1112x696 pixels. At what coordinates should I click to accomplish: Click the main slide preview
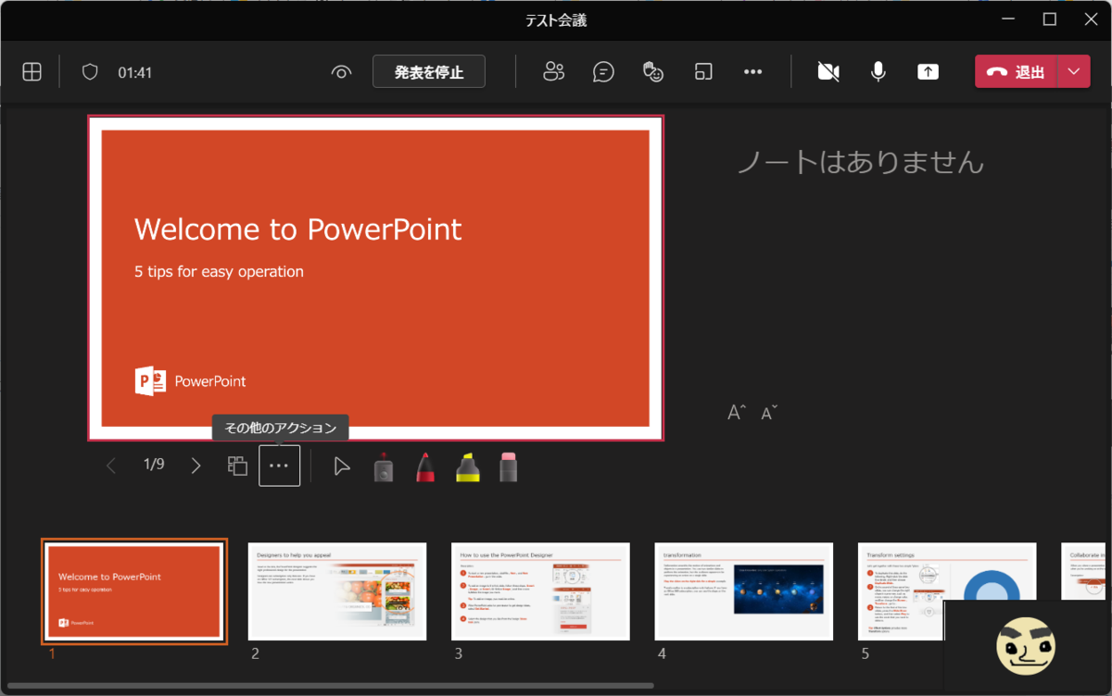click(x=375, y=278)
